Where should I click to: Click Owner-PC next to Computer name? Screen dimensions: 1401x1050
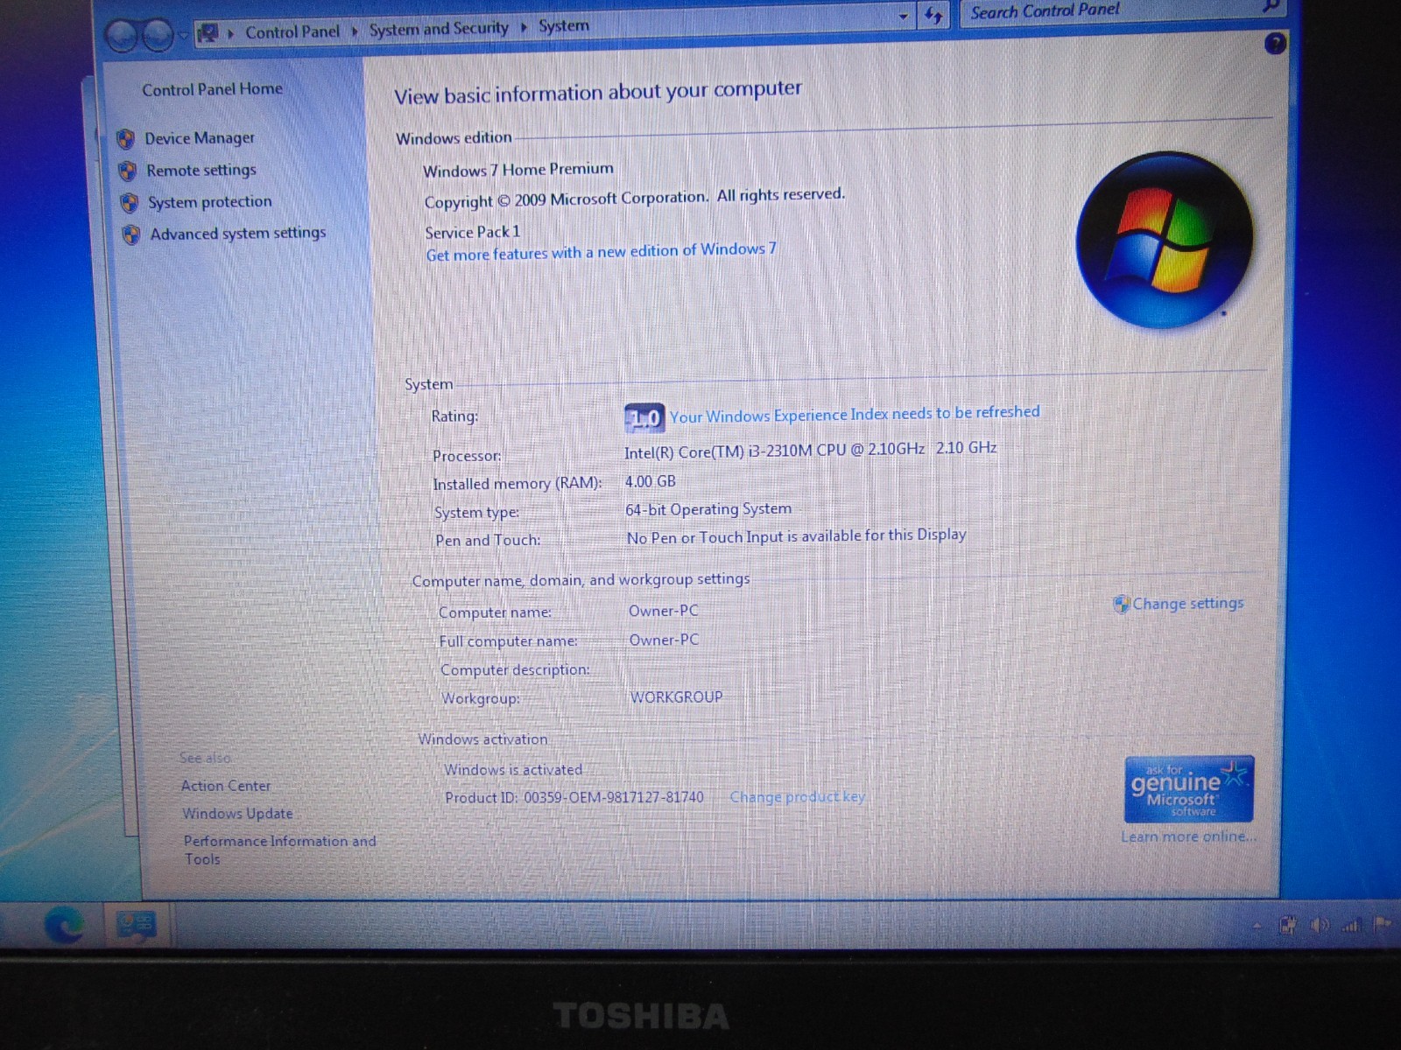[x=664, y=611]
